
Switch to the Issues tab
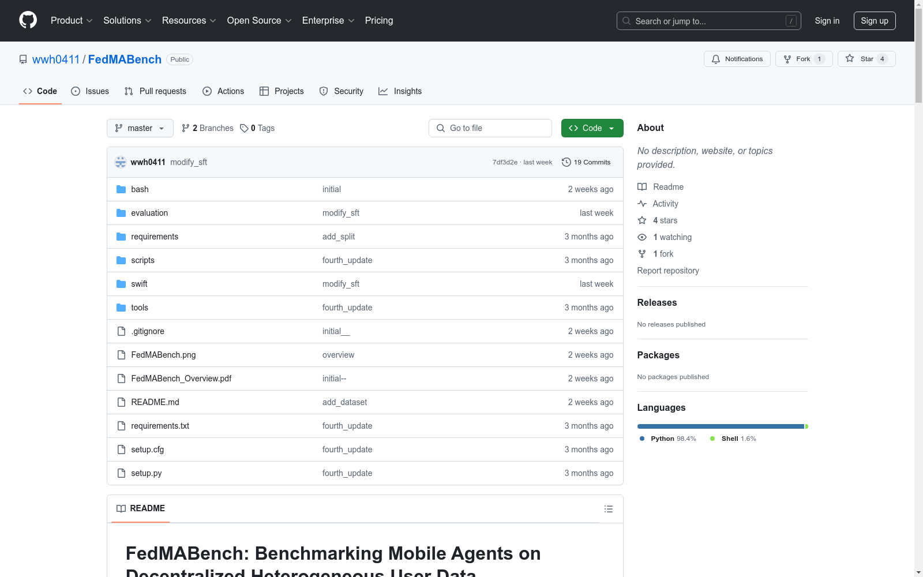[90, 91]
